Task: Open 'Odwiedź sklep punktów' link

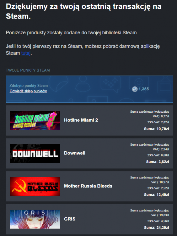Action: (x=28, y=91)
